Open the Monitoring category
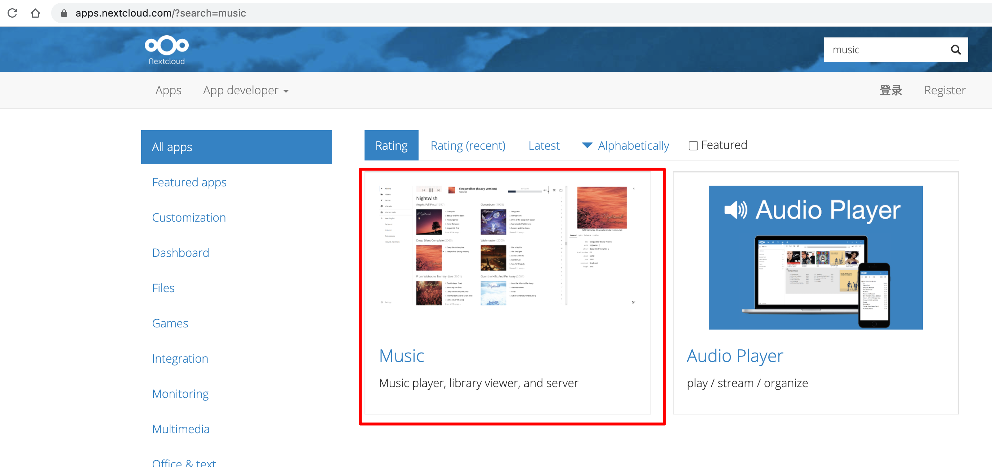The image size is (992, 467). pos(180,394)
